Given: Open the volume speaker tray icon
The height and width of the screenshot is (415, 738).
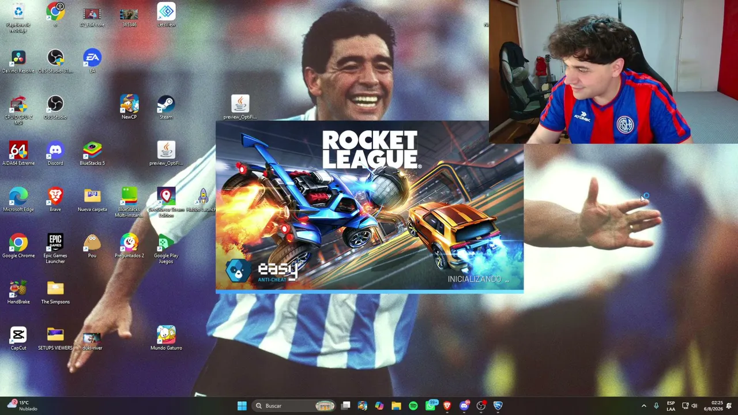Looking at the screenshot, I should click(x=694, y=406).
